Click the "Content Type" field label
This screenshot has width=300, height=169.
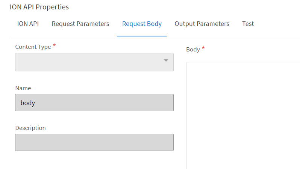[33, 47]
